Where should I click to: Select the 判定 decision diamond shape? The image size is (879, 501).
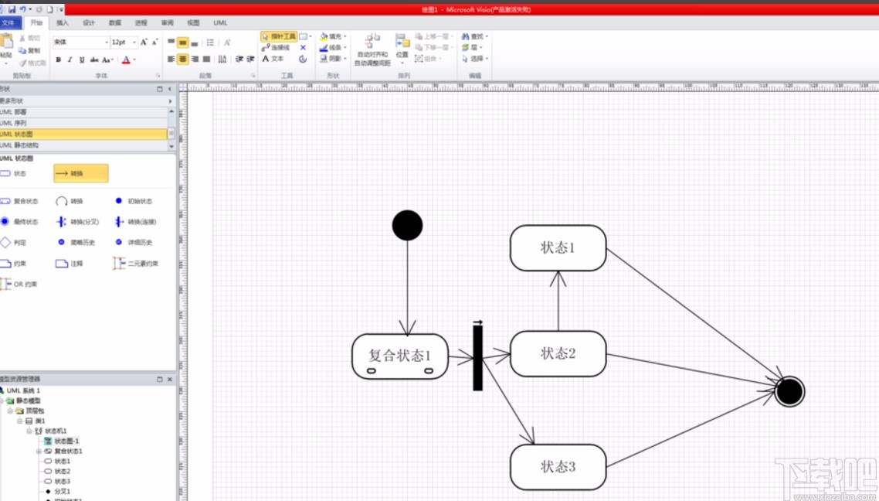[x=13, y=242]
